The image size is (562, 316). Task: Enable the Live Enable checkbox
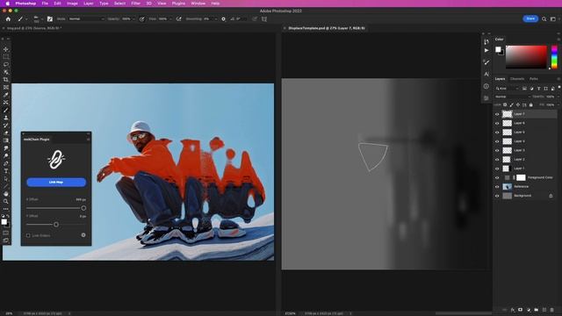pos(28,235)
